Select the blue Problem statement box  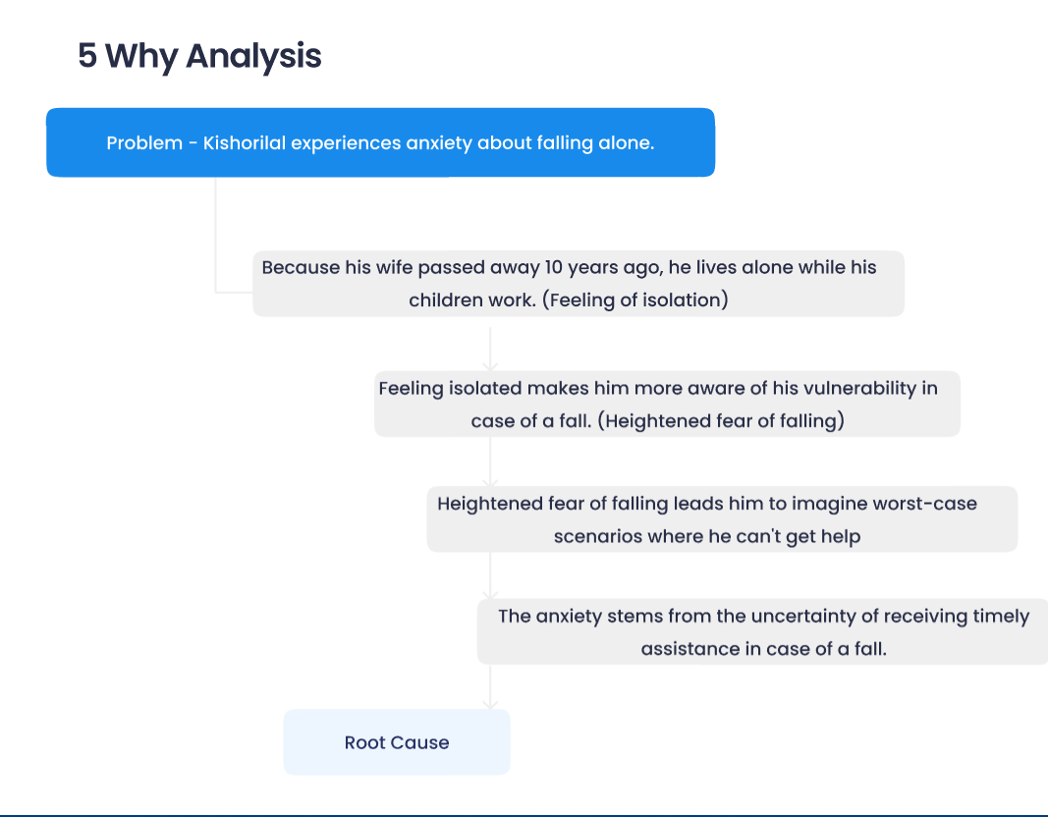pyautogui.click(x=380, y=143)
